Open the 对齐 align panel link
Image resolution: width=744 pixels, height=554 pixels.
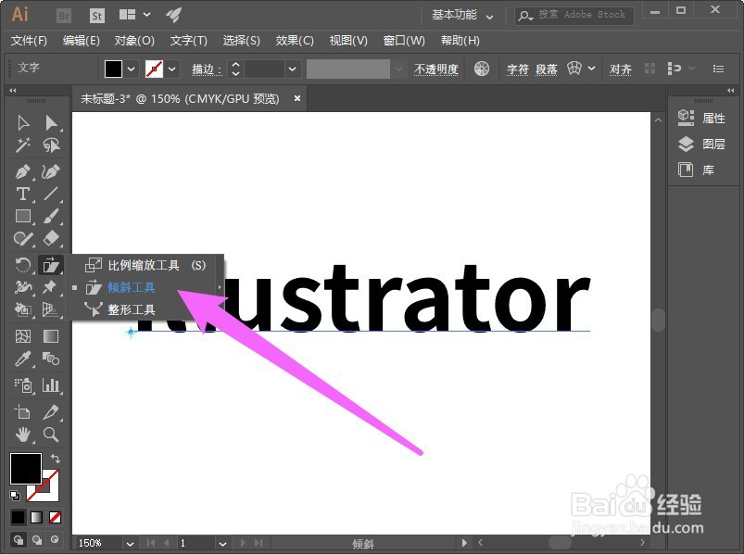[x=621, y=69]
